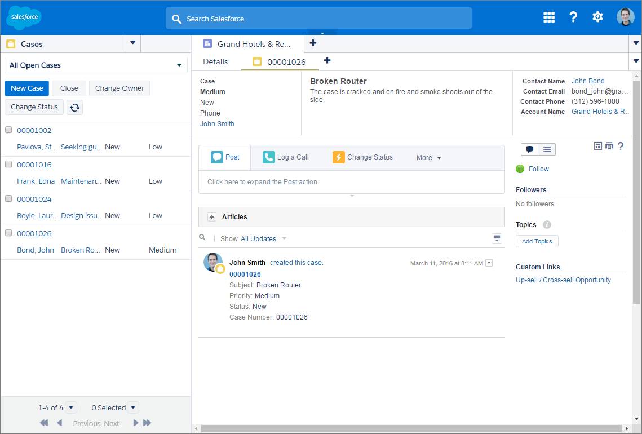Screen dimensions: 642x434
Task: Open the Boyle, Laur... contact link
Action: click(37, 215)
